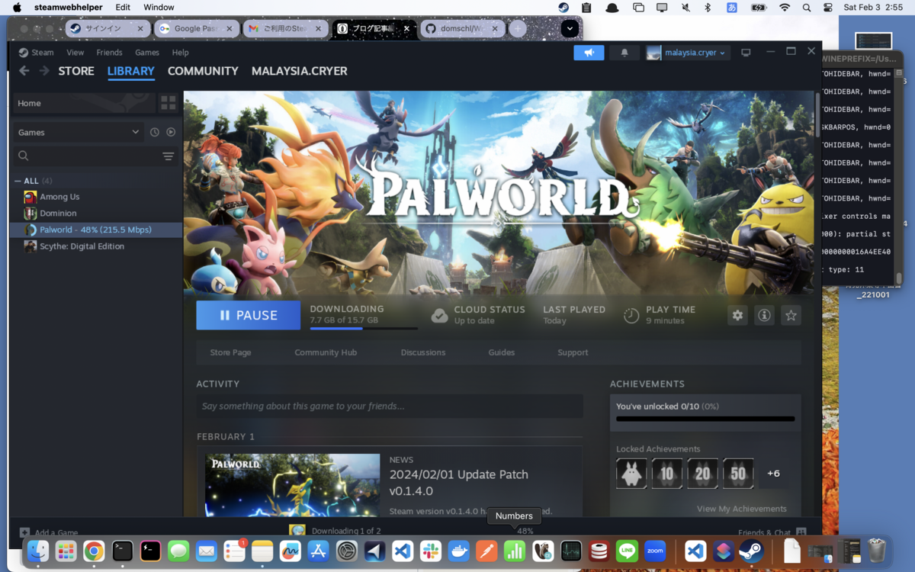915x572 pixels.
Task: Click the Cloud Status icon
Action: click(x=439, y=315)
